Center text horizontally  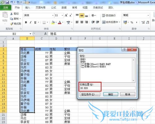click(x=82, y=22)
